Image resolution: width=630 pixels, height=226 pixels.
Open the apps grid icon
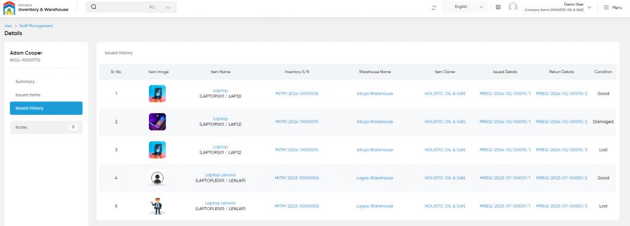point(498,7)
